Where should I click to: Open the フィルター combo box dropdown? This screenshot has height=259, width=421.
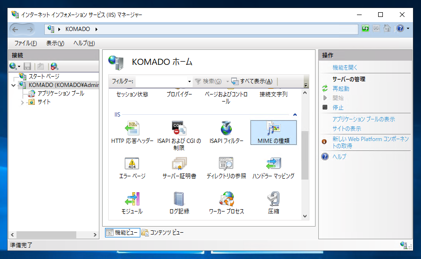coord(189,81)
